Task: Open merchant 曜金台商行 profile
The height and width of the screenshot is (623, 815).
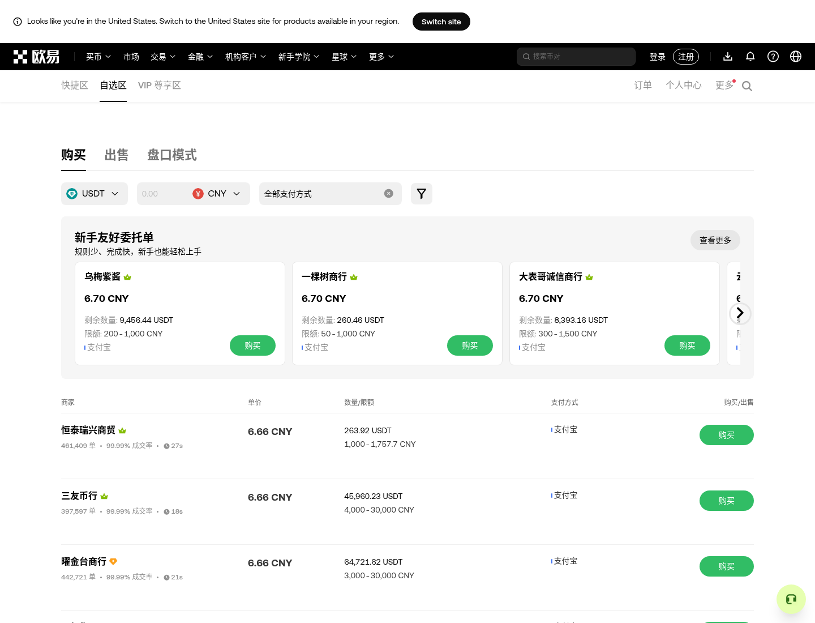Action: (84, 562)
